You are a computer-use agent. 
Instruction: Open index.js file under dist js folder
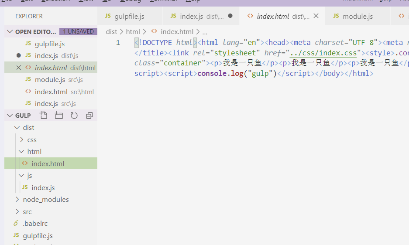pyautogui.click(x=51, y=187)
